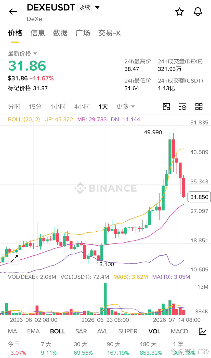Switch to the 数据 tab

(x=60, y=33)
